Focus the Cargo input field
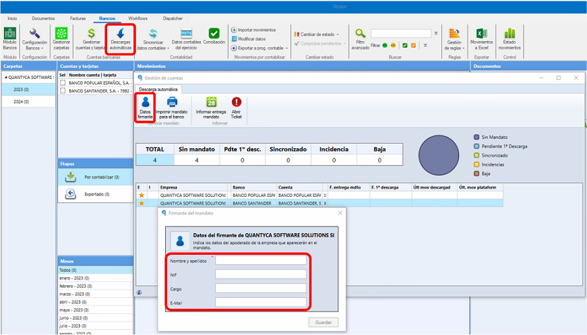Screen dimensions: 587x335 coord(261,288)
